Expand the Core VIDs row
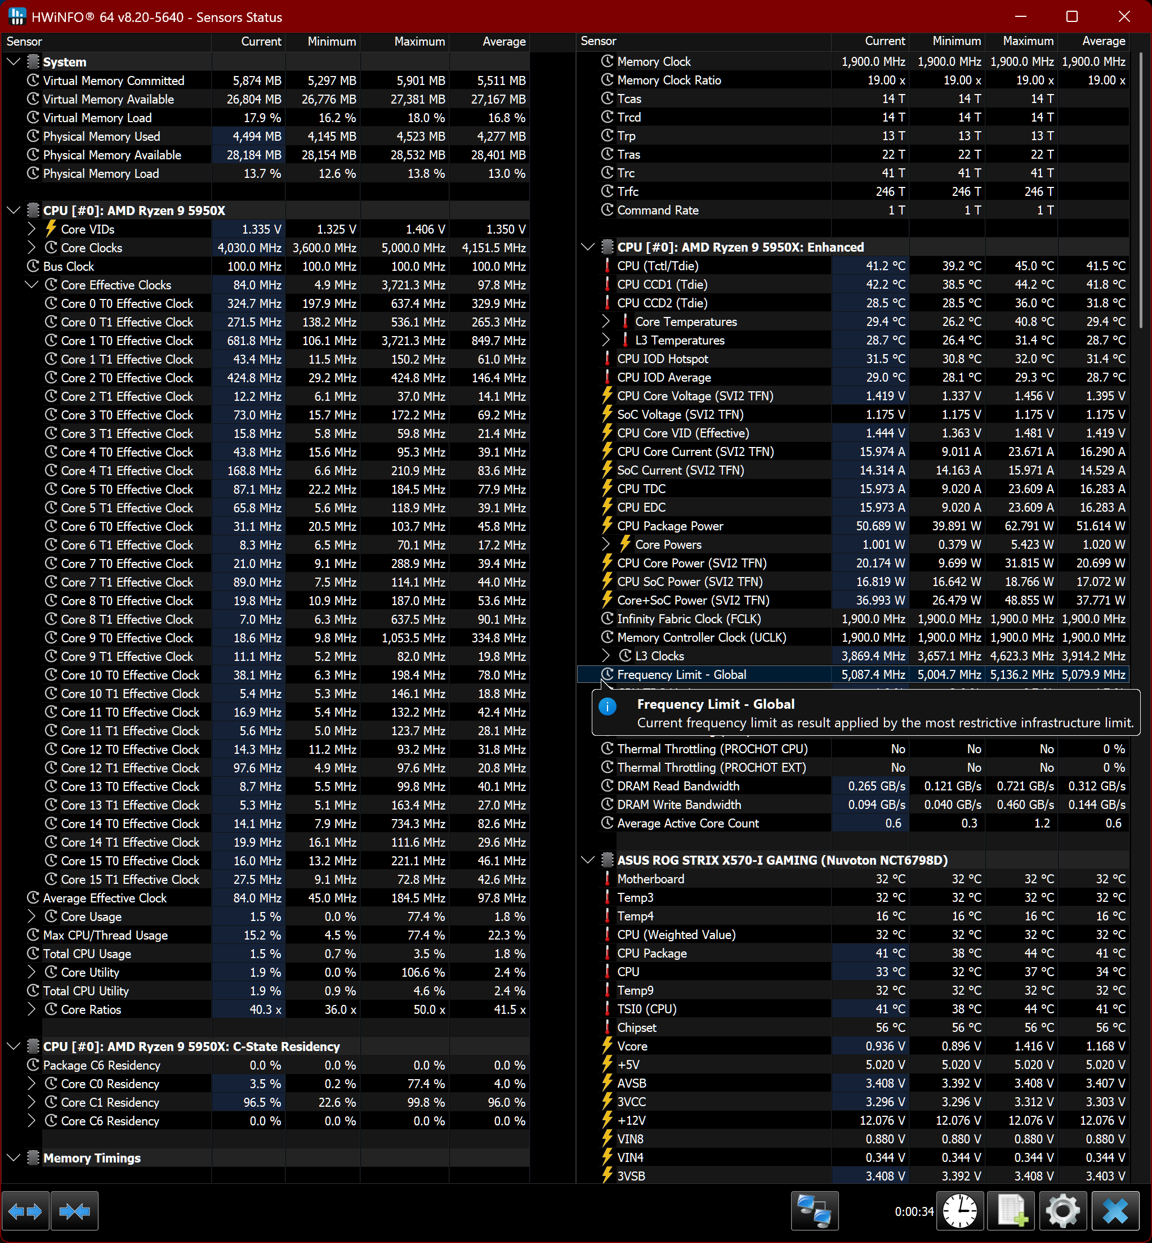Image resolution: width=1152 pixels, height=1243 pixels. coord(32,229)
